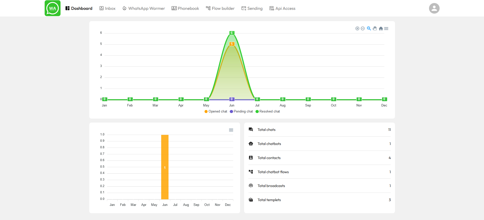
Task: Hide Pending chat series via legend
Action: coord(241,112)
